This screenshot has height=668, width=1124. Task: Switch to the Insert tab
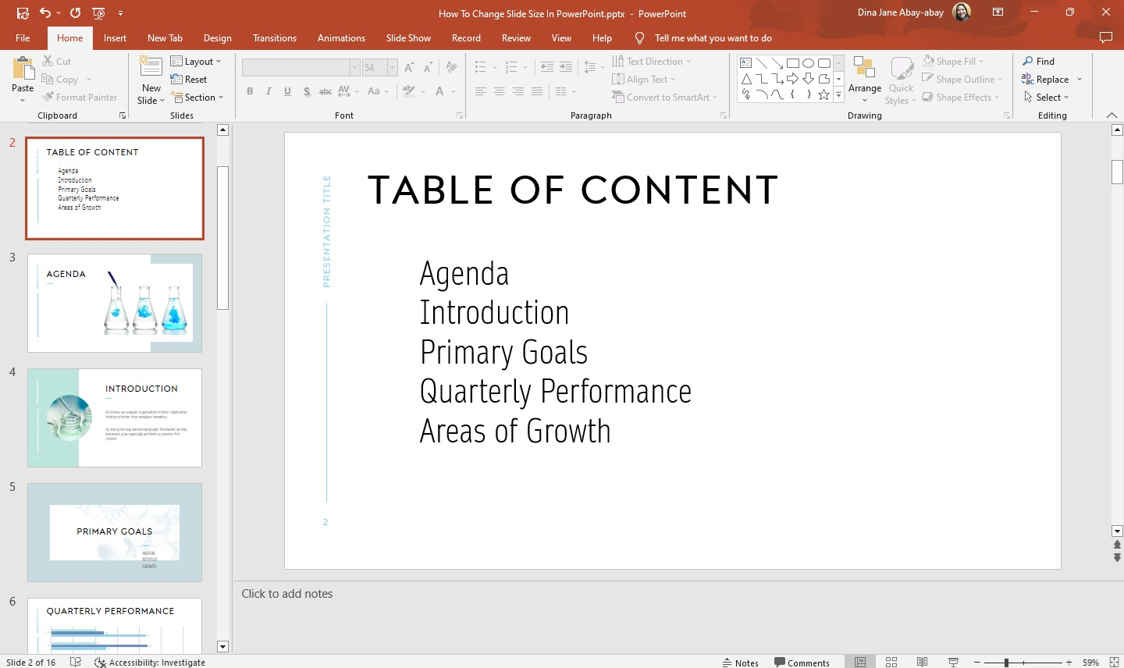click(x=115, y=37)
